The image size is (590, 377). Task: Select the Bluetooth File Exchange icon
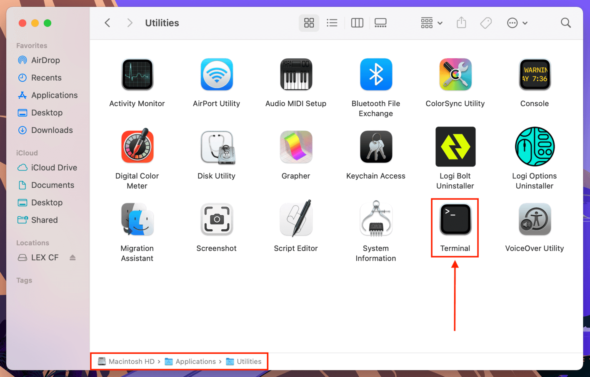pyautogui.click(x=375, y=75)
